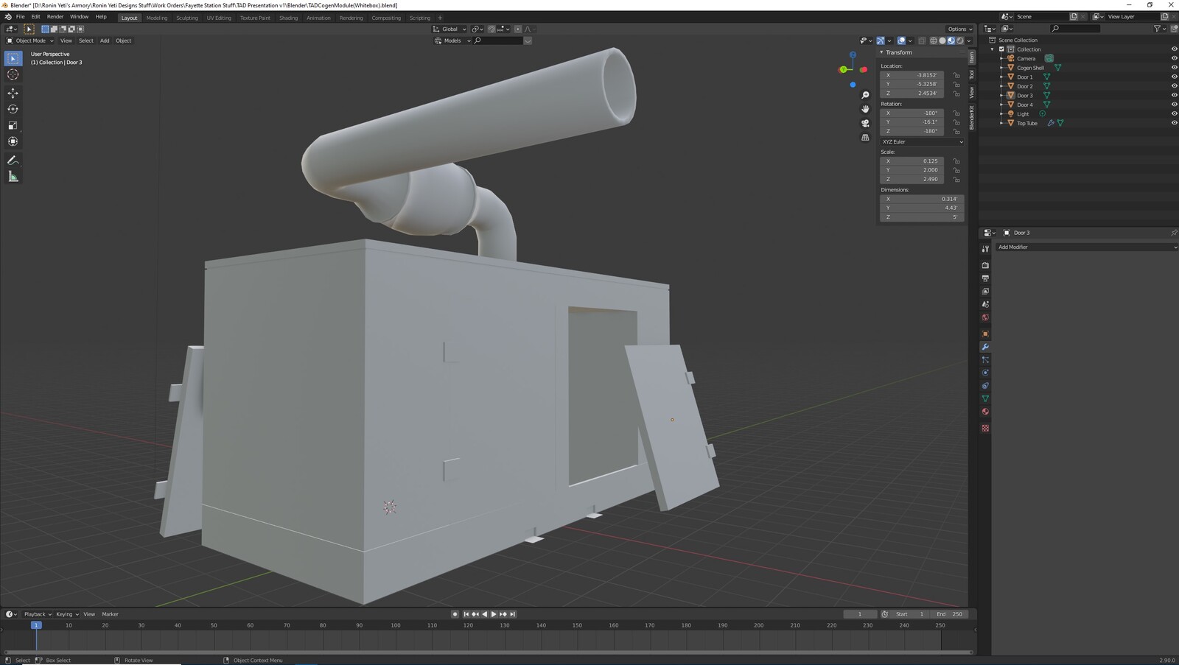Open World properties tab
This screenshot has width=1179, height=665.
[985, 317]
